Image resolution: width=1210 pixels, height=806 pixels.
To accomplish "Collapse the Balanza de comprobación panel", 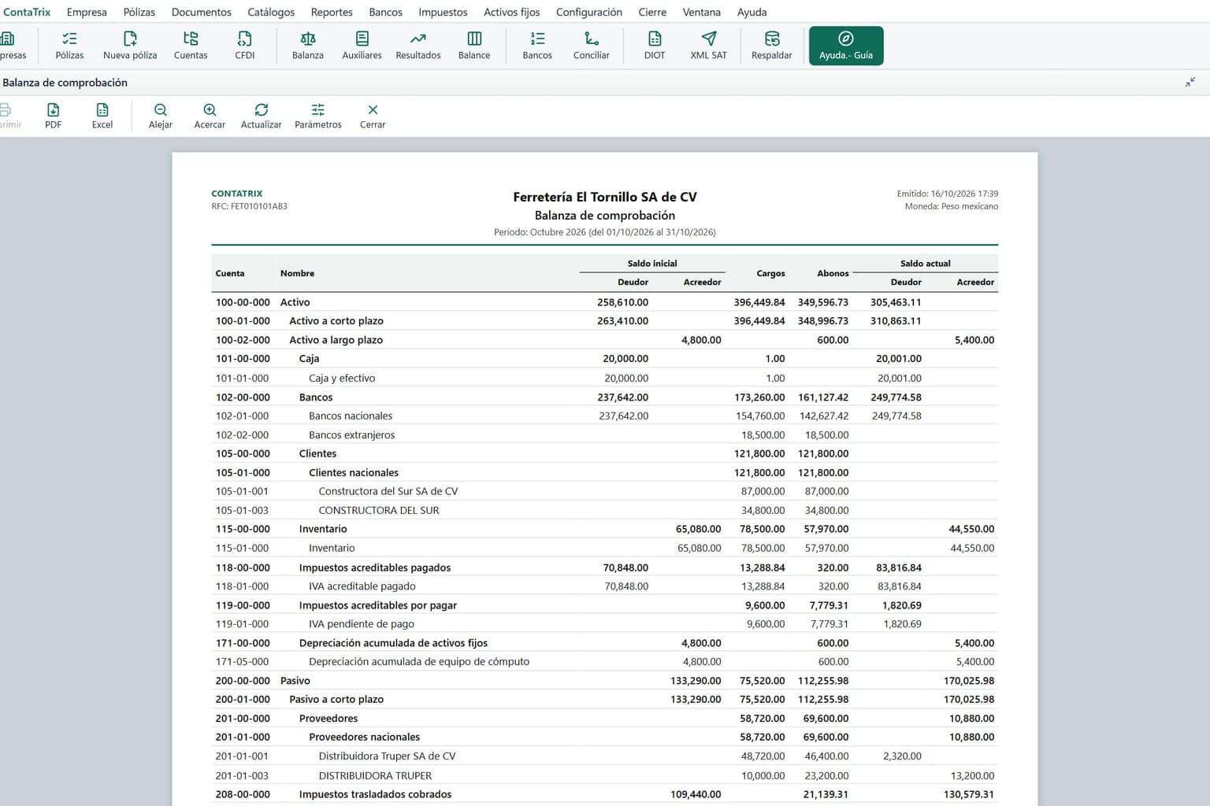I will tap(1190, 82).
